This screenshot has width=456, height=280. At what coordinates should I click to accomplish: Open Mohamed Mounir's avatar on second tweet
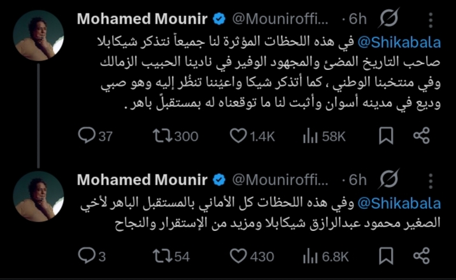pyautogui.click(x=38, y=196)
